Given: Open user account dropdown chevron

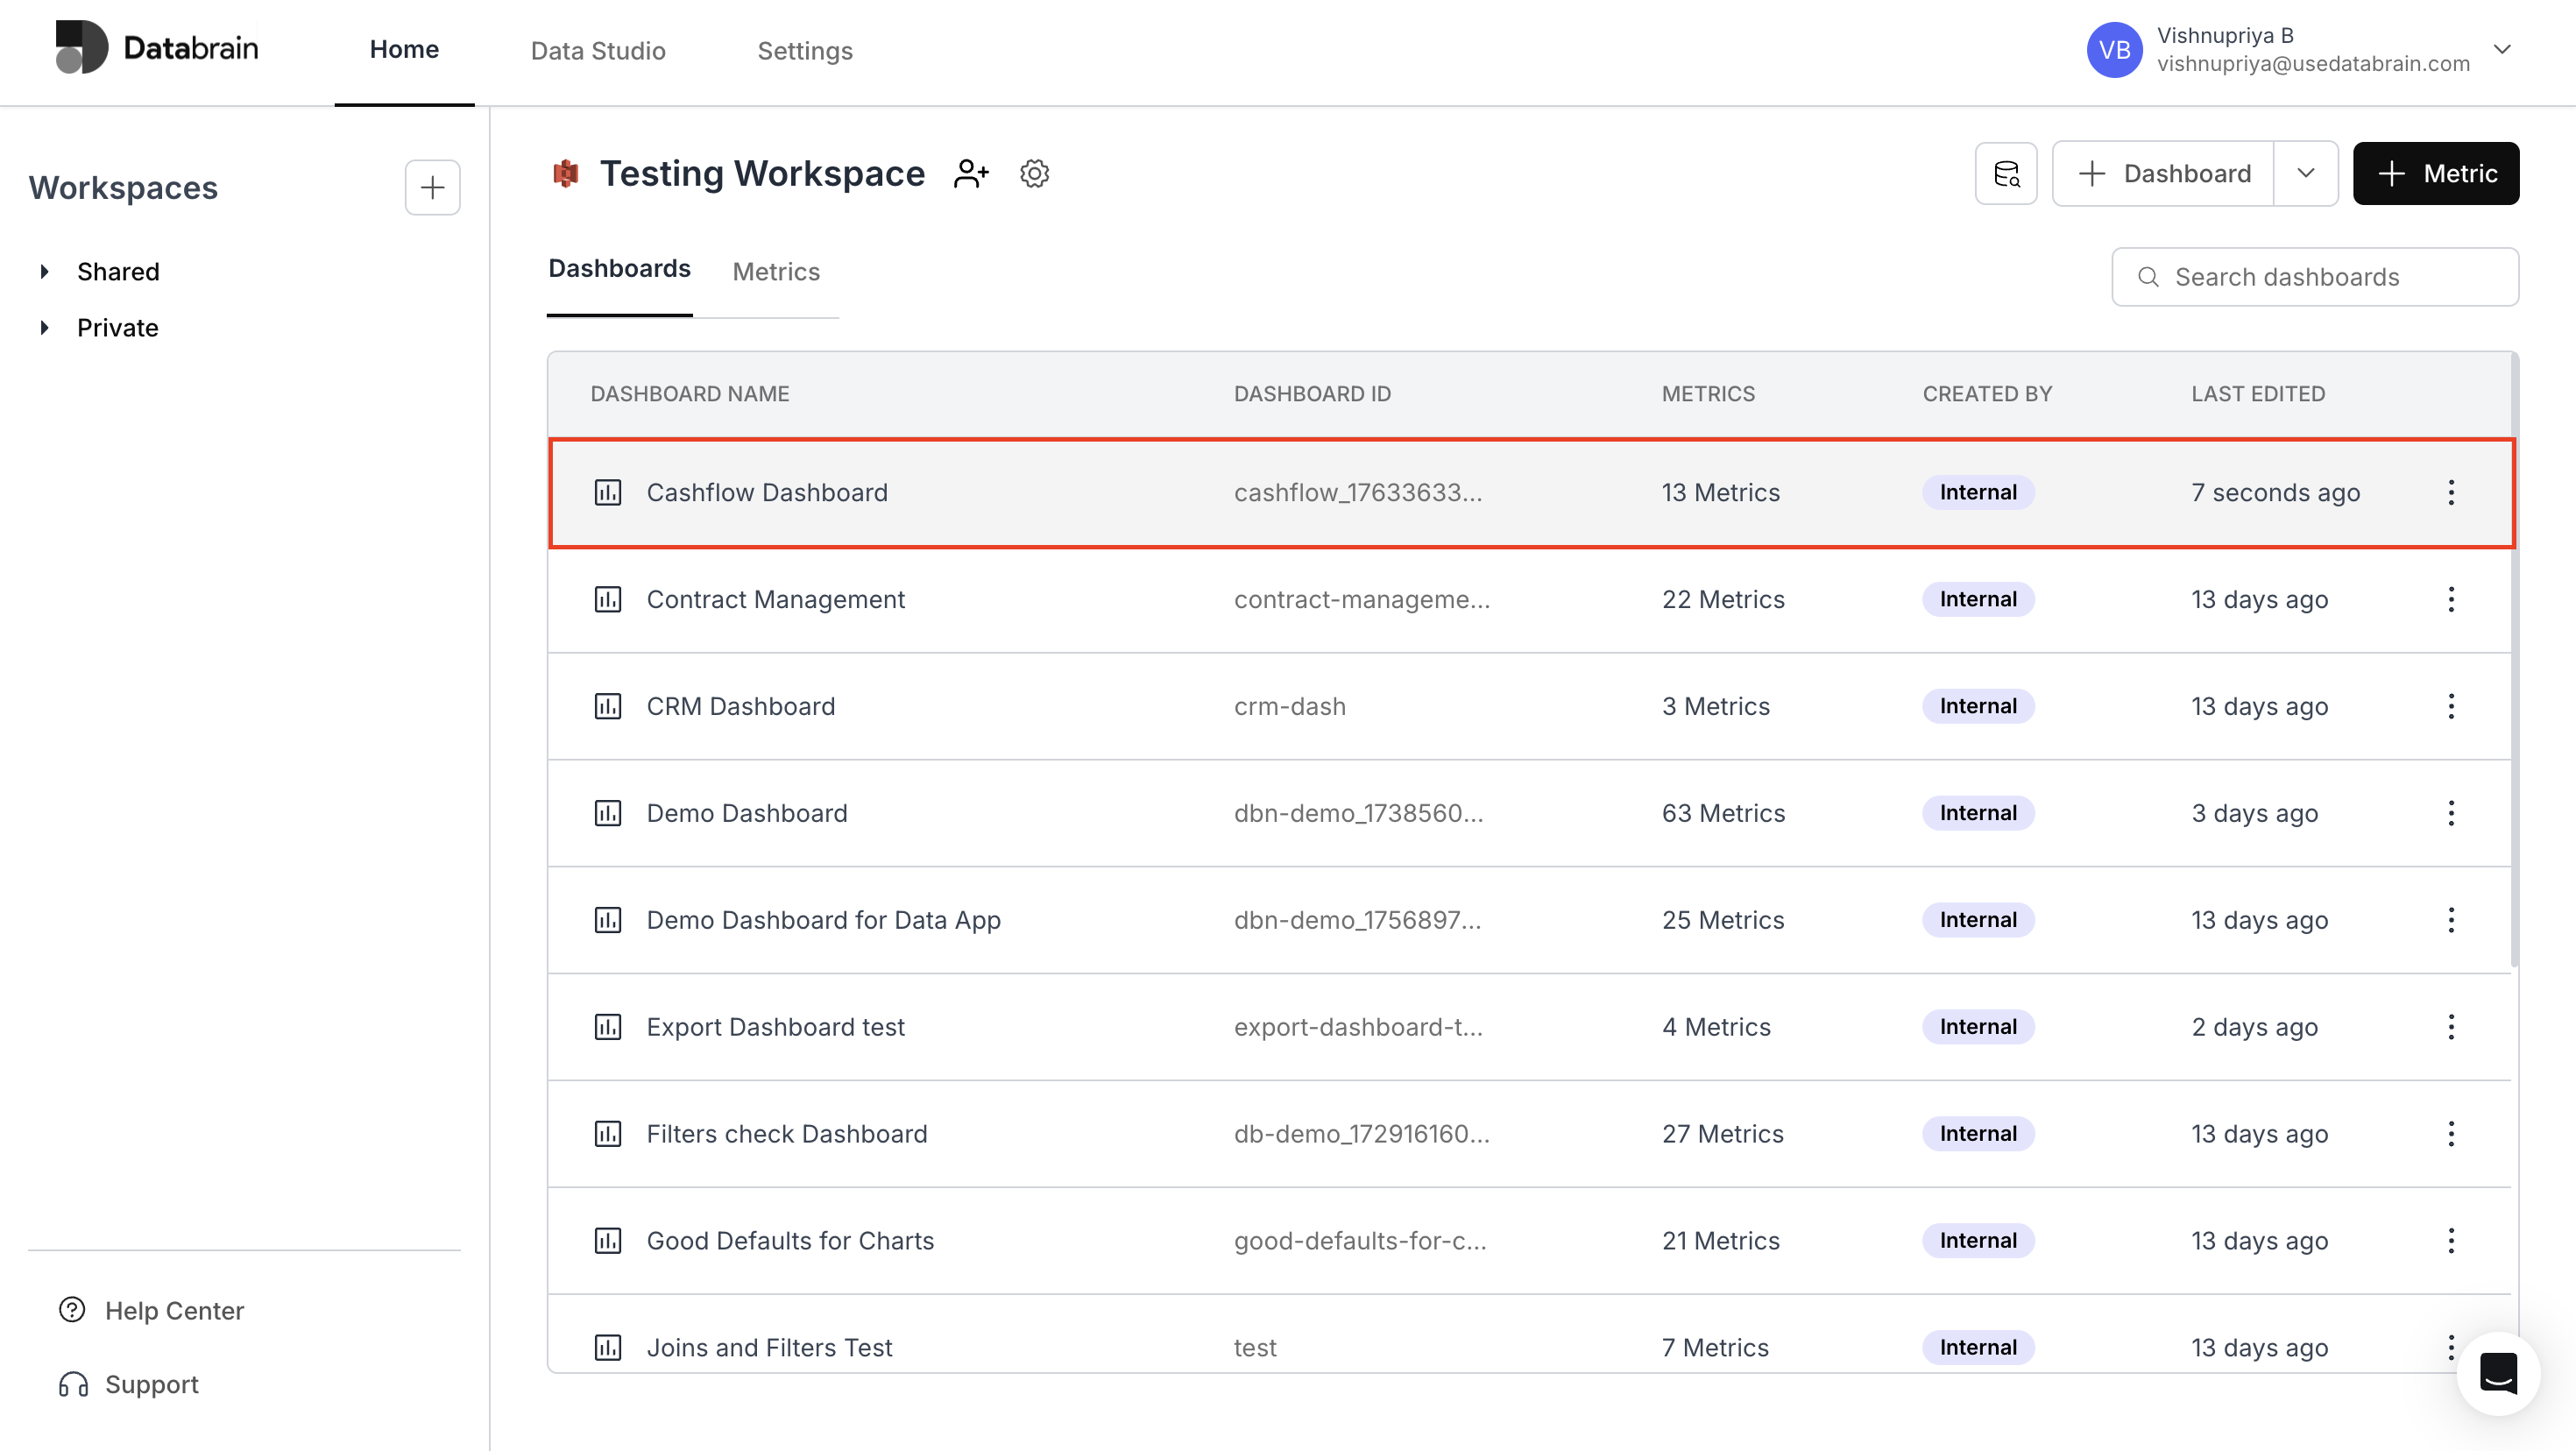Looking at the screenshot, I should 2502,49.
